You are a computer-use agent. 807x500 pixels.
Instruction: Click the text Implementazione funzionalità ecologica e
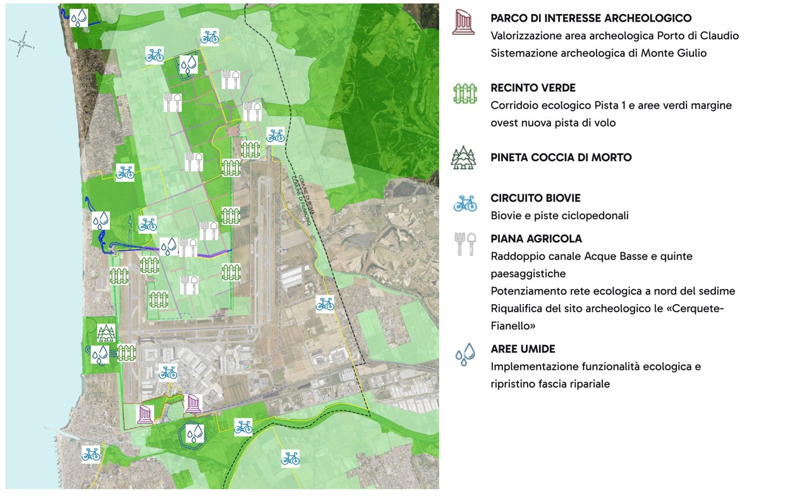pos(596,367)
